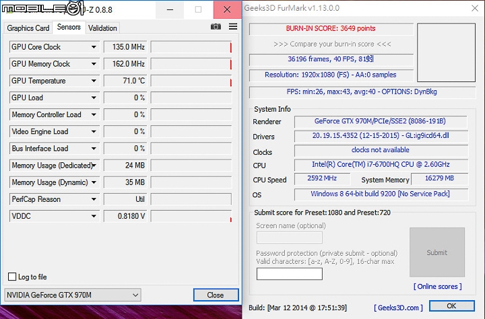The width and height of the screenshot is (485, 319).
Task: Open the GPU Temperature dropdown arrow
Action: pos(94,81)
